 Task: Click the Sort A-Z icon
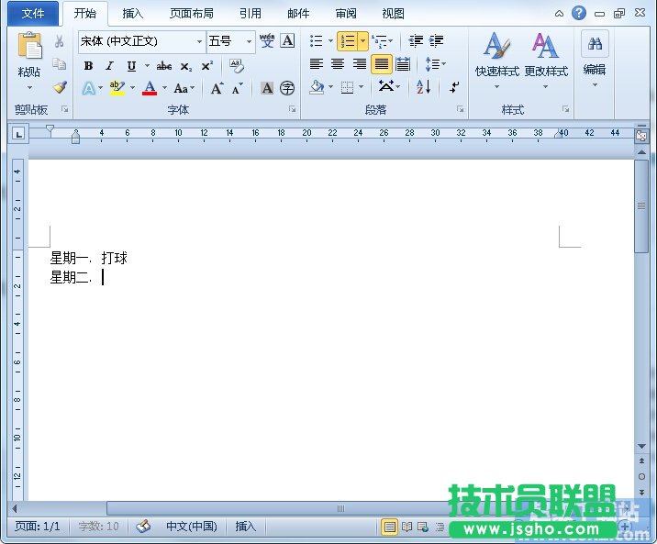pos(423,87)
